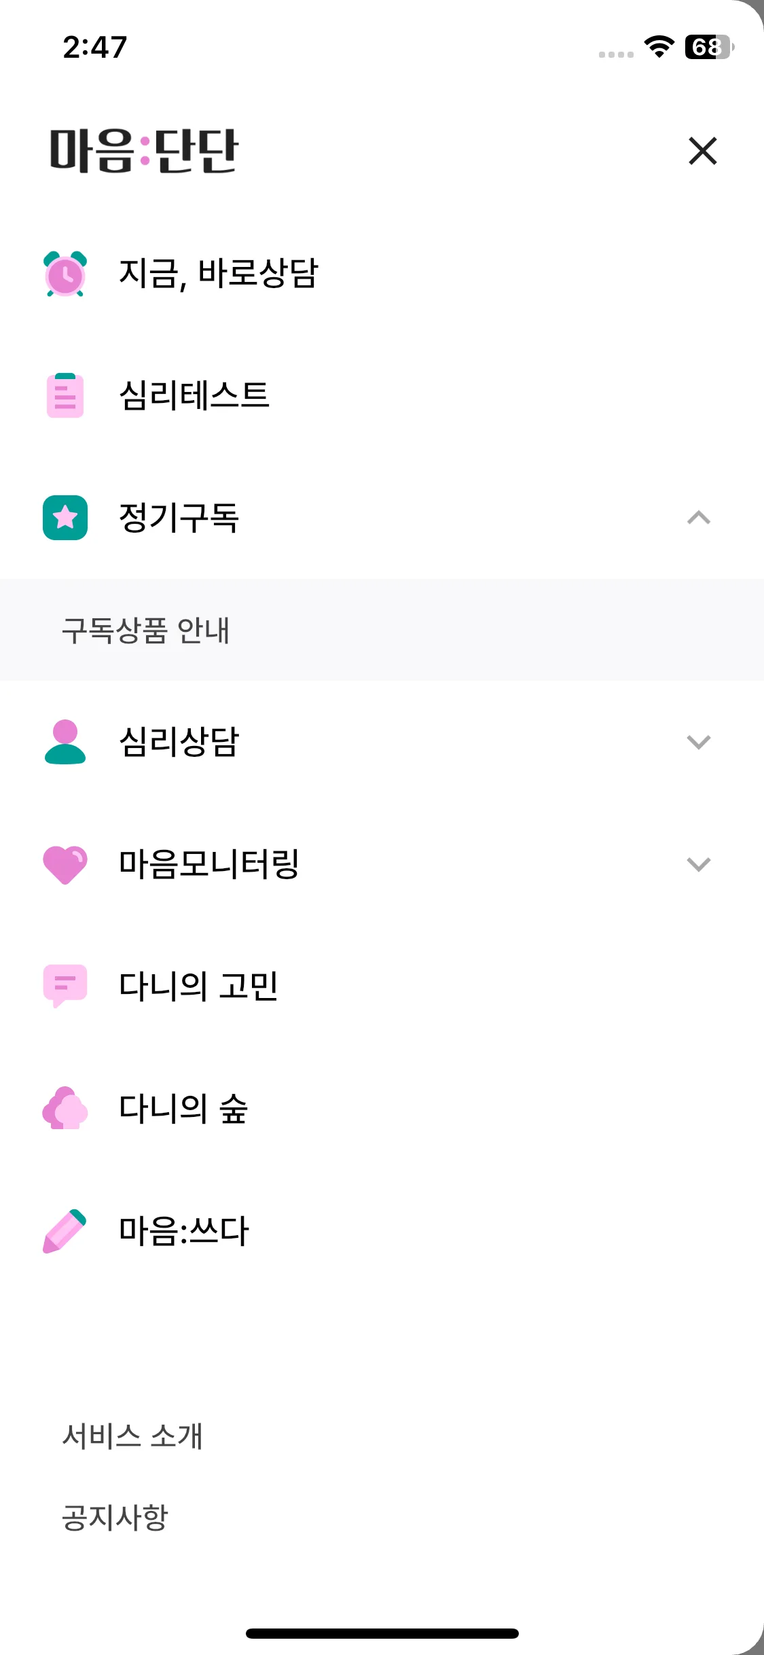Open the 공지사항 link
Image resolution: width=764 pixels, height=1655 pixels.
coord(115,1517)
